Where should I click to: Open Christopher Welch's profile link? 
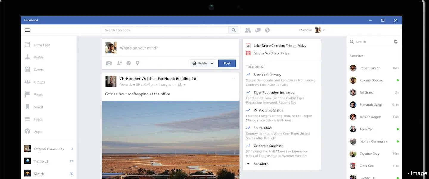click(136, 78)
